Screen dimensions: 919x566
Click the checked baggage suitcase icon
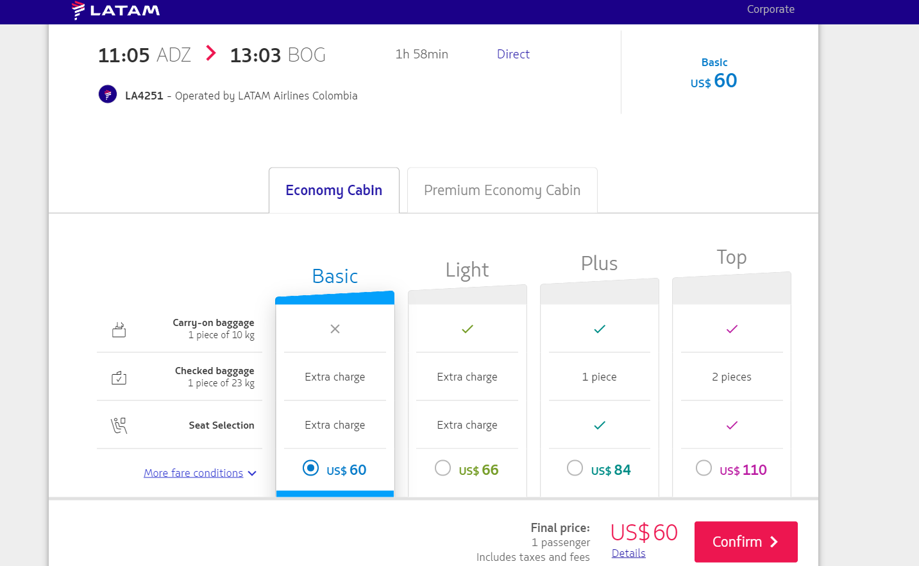pyautogui.click(x=119, y=377)
